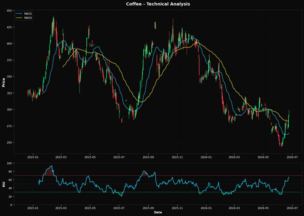Click the yellow MA50 line sample in legend
The image size is (304, 216).
(19, 18)
